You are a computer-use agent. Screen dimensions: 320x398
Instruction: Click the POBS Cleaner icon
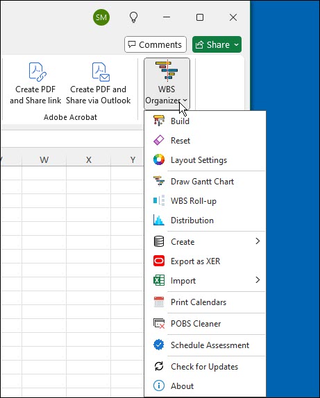point(159,323)
